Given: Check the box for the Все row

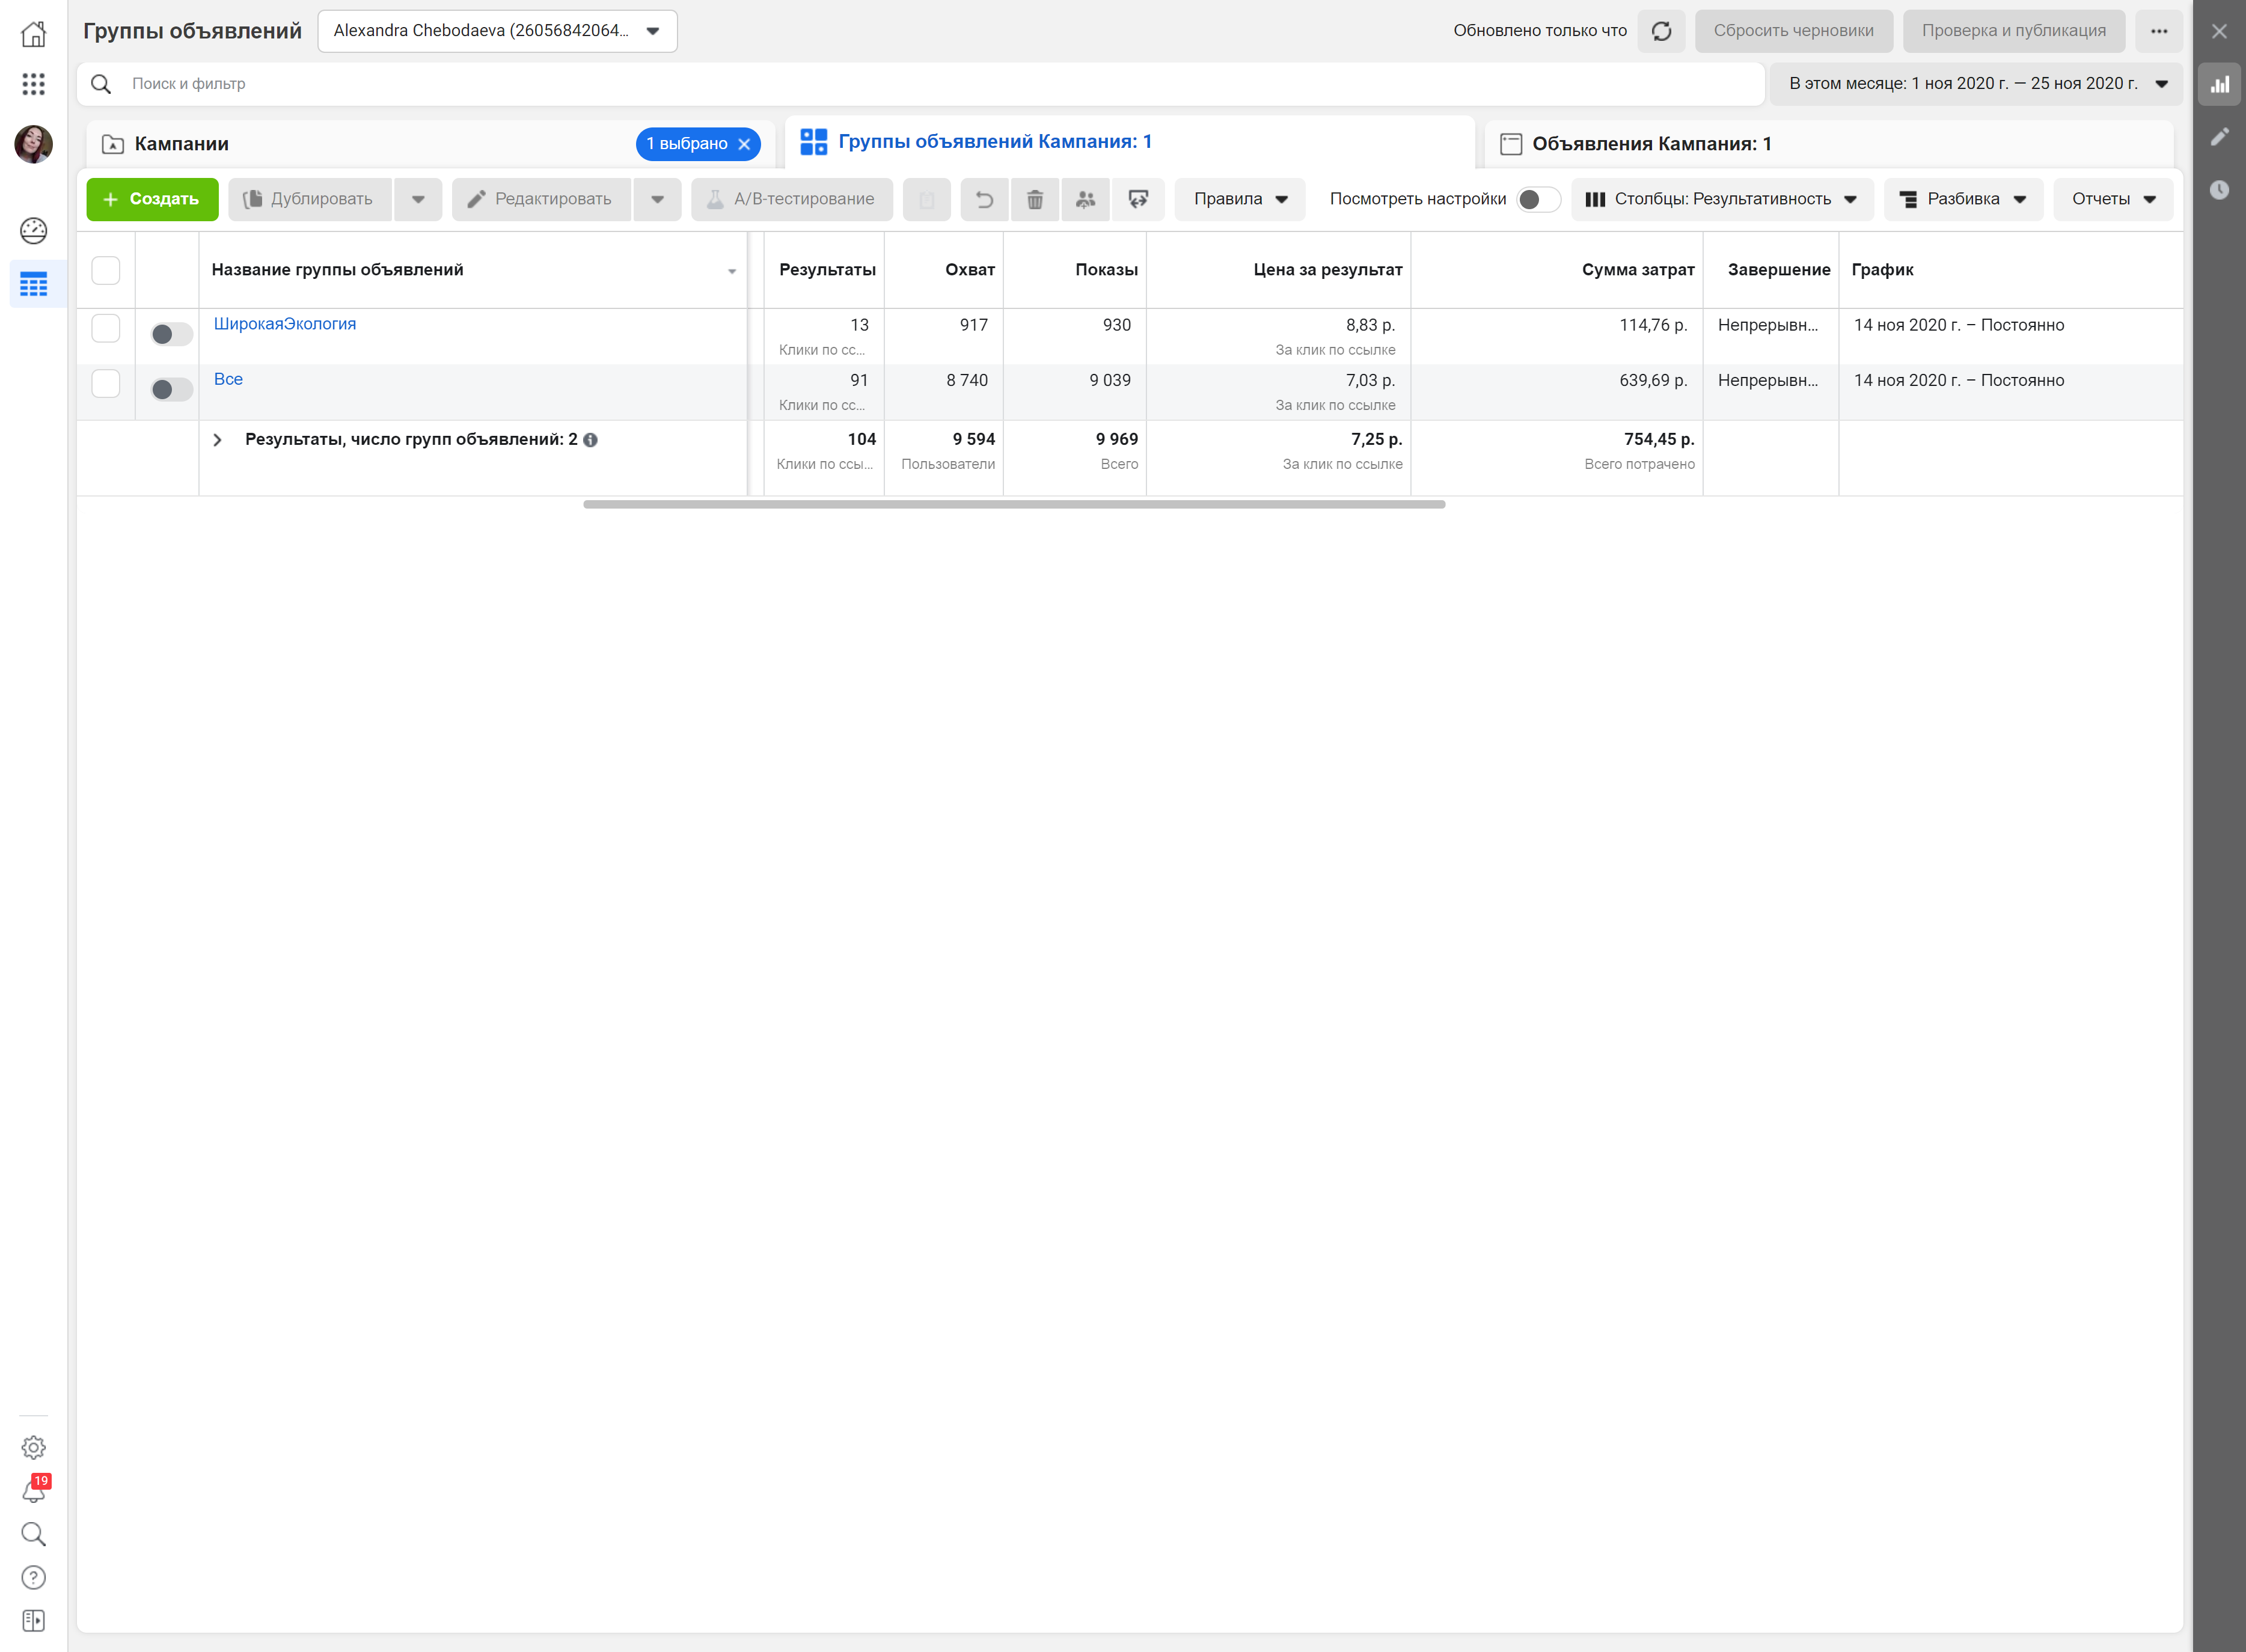Looking at the screenshot, I should coord(106,383).
